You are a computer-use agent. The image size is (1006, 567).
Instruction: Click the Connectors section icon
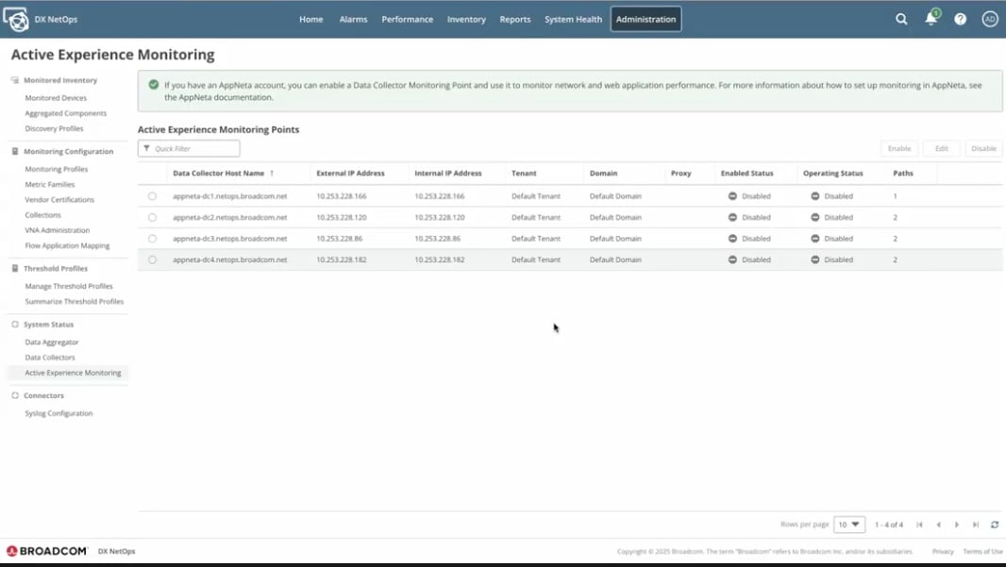click(15, 395)
